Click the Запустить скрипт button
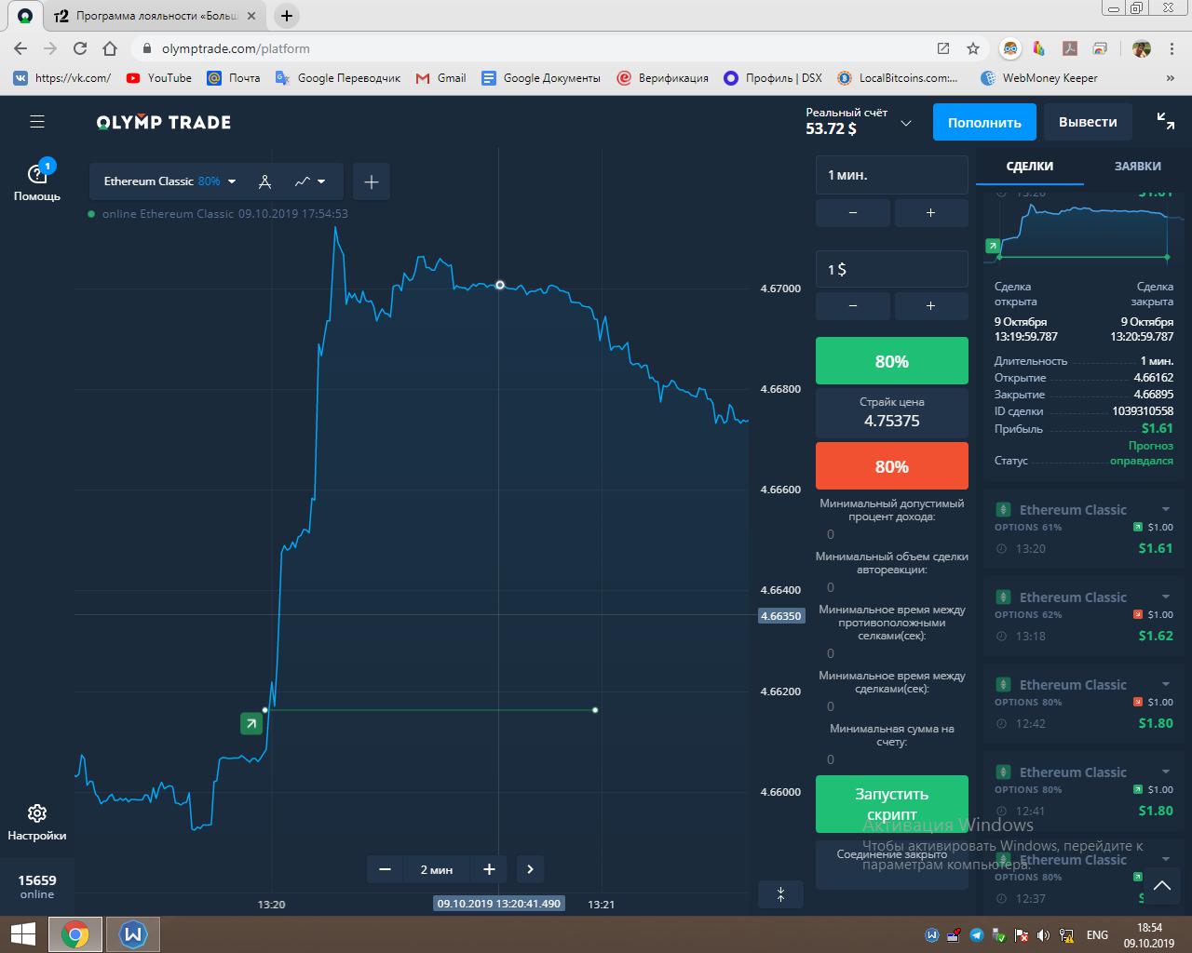Screen dimensions: 1192x953 tap(891, 803)
